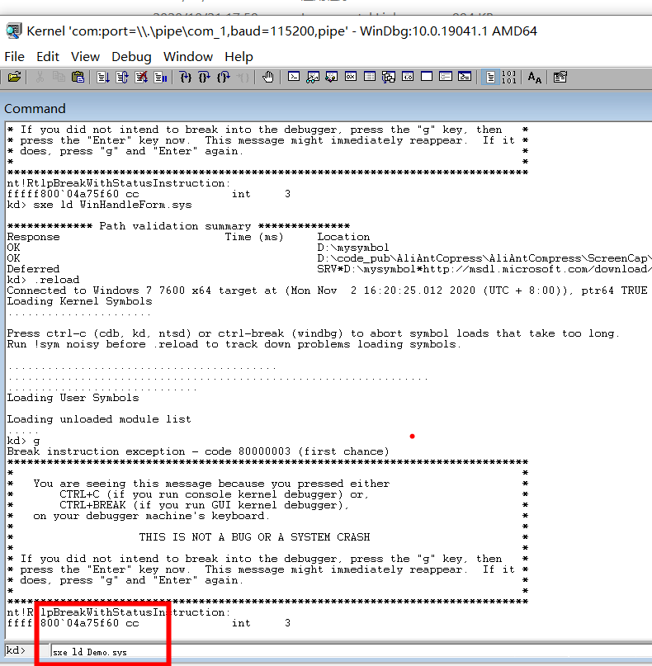Click 'Run !sym noisy before .reload' hint line

(x=234, y=344)
